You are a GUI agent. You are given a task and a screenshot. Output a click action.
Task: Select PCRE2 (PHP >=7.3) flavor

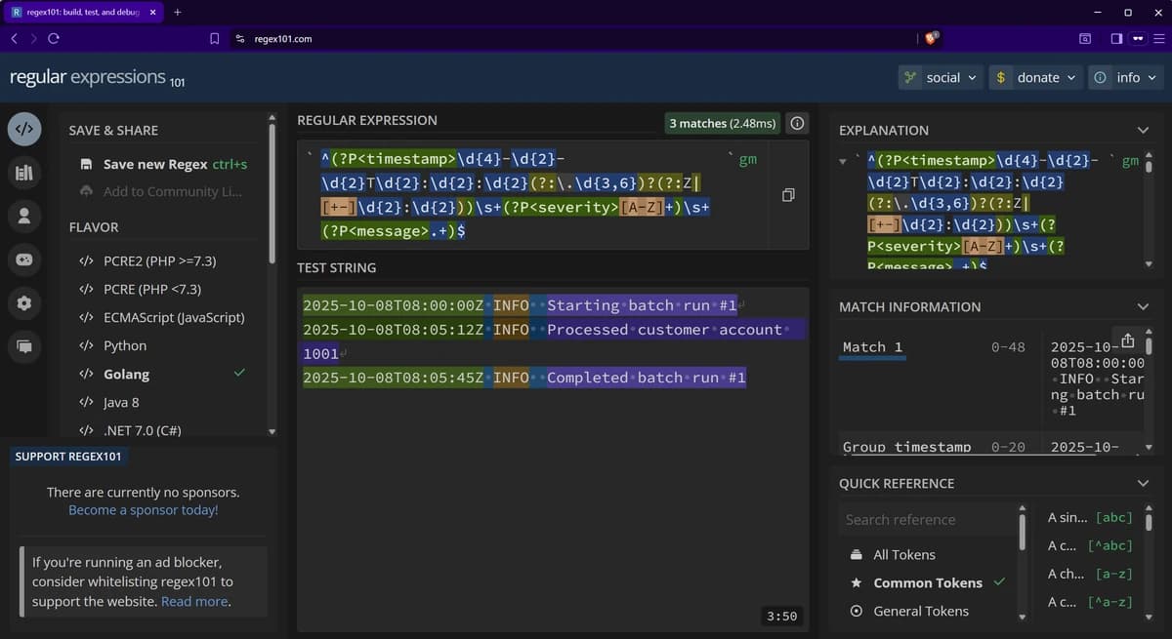(162, 261)
